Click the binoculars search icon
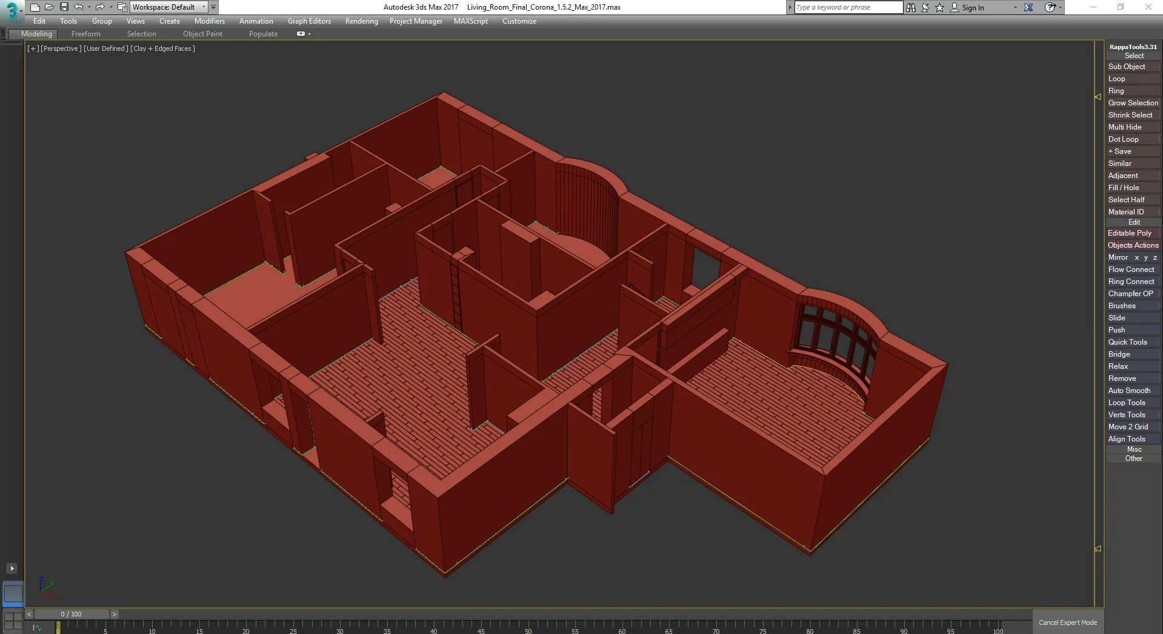The image size is (1163, 634). point(911,7)
